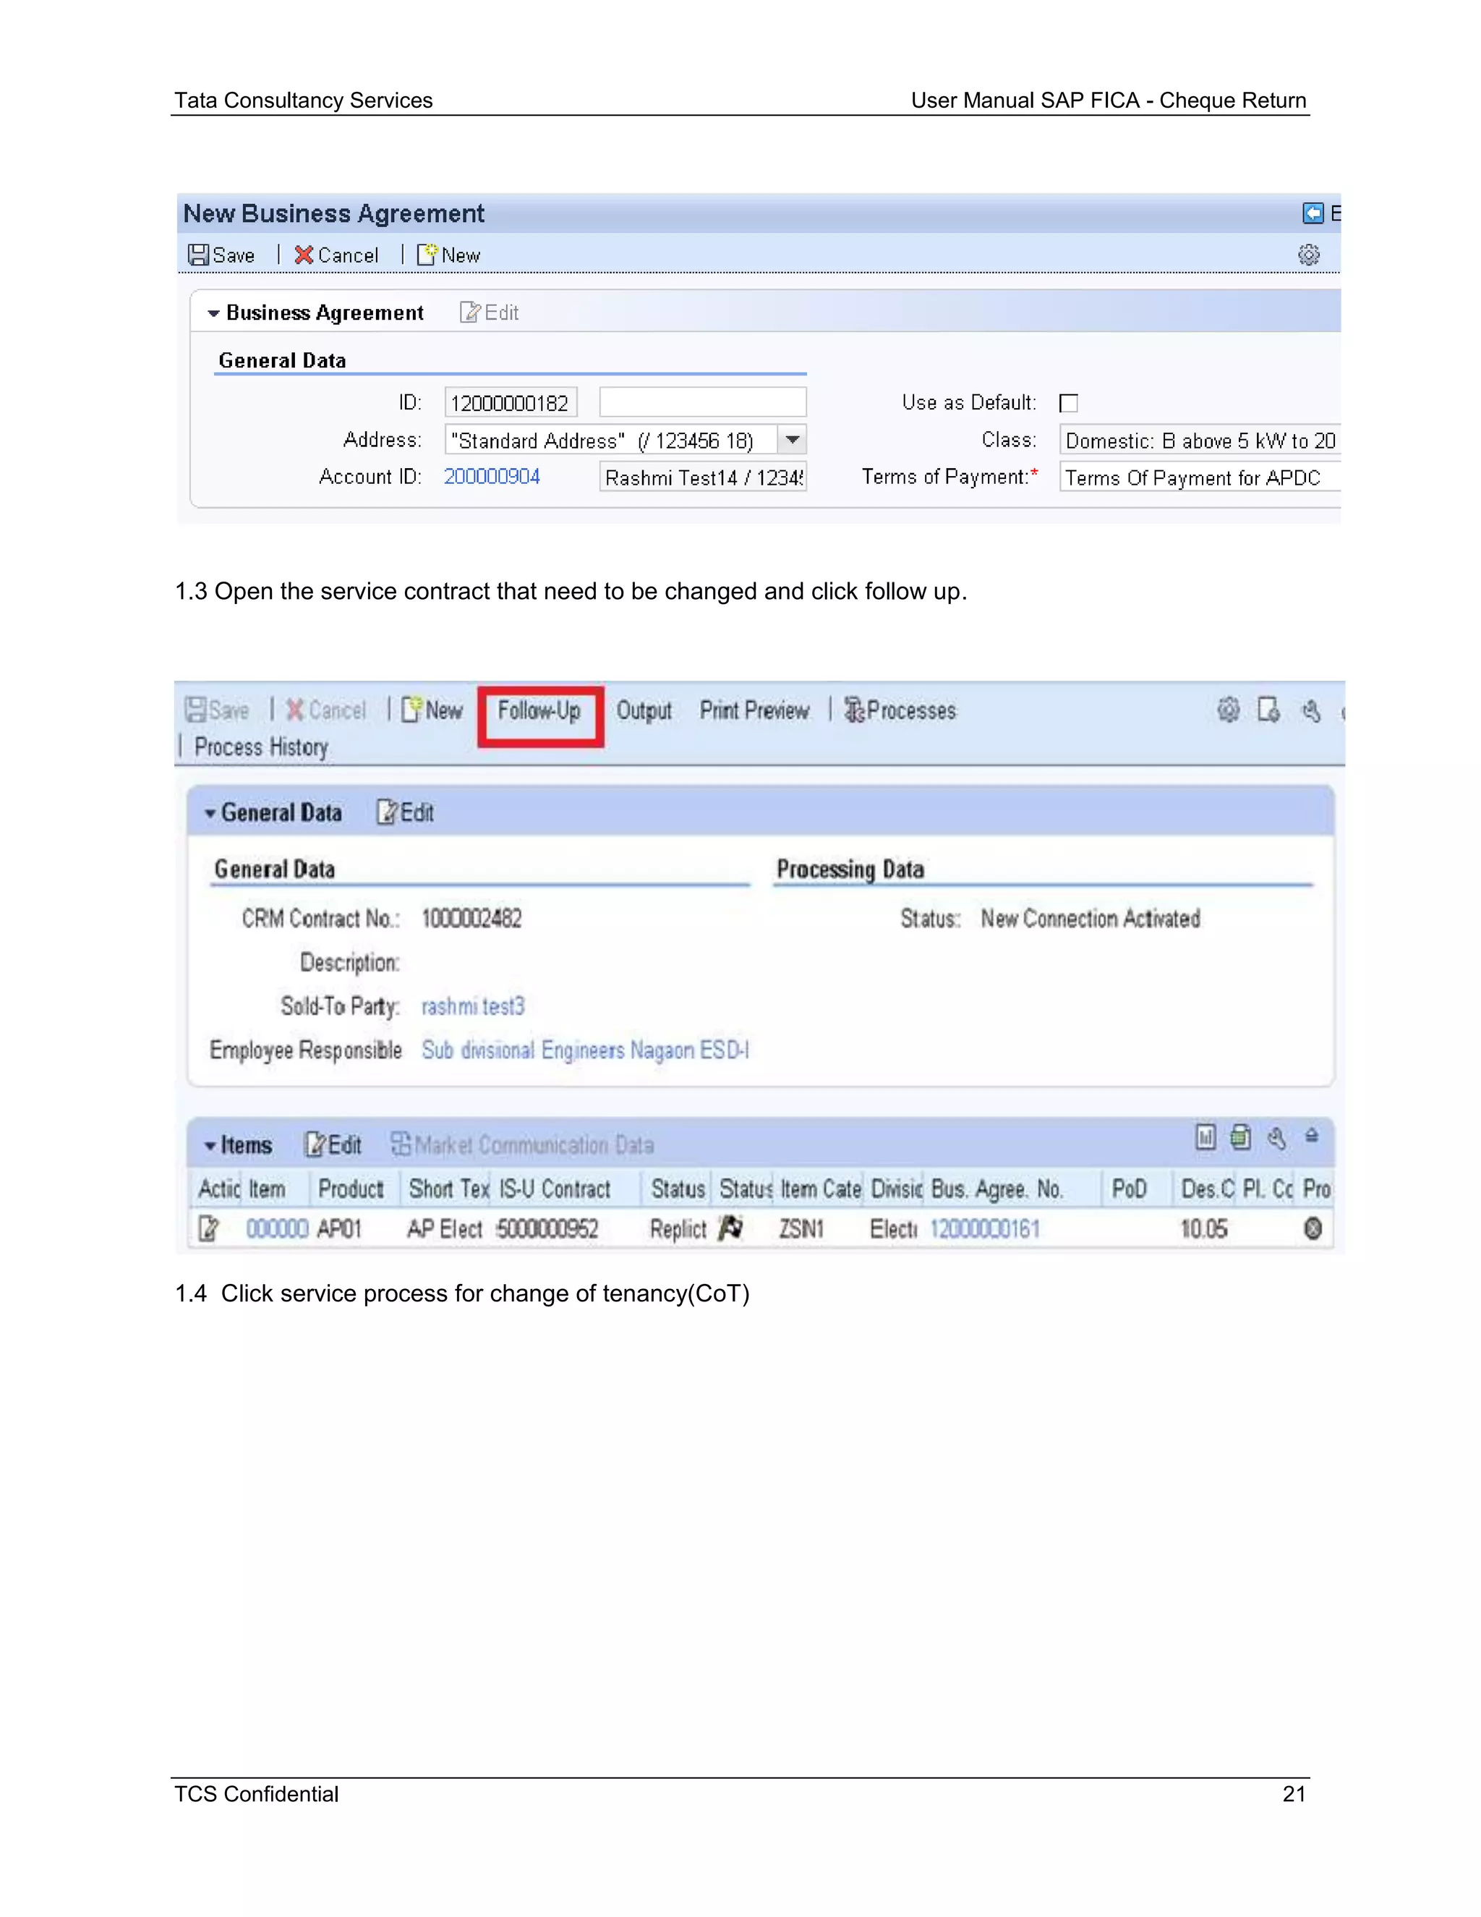Select the 10.05 value cell
Image resolution: width=1481 pixels, height=1917 pixels.
1204,1229
